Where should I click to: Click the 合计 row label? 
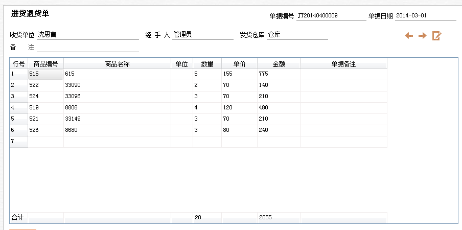[x=18, y=218]
